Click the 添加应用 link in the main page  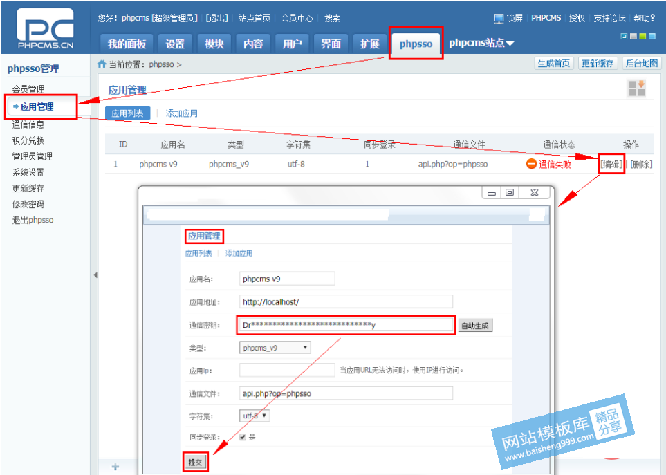click(182, 113)
